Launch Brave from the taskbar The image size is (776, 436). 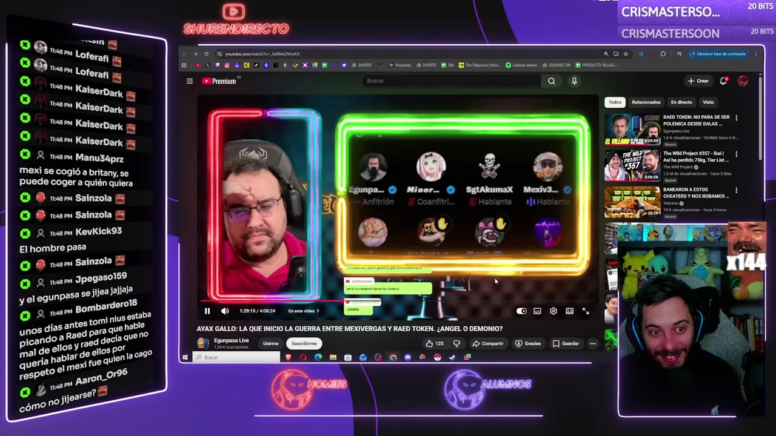coord(289,357)
